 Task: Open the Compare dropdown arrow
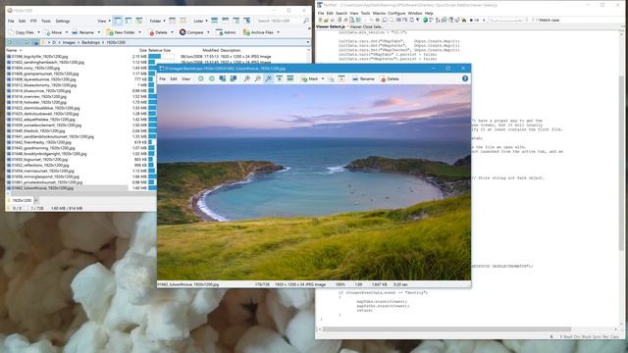click(208, 32)
